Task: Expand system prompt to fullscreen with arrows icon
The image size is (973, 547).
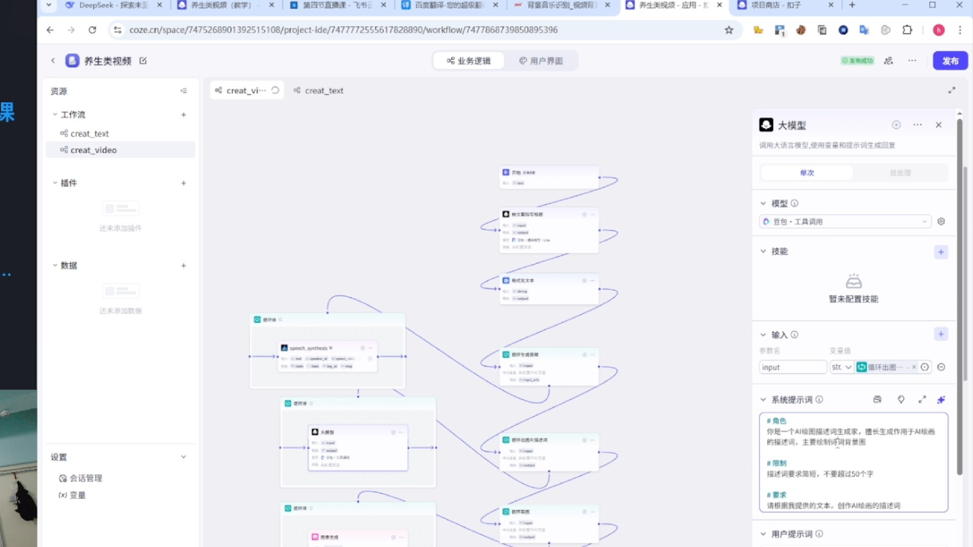Action: [922, 400]
